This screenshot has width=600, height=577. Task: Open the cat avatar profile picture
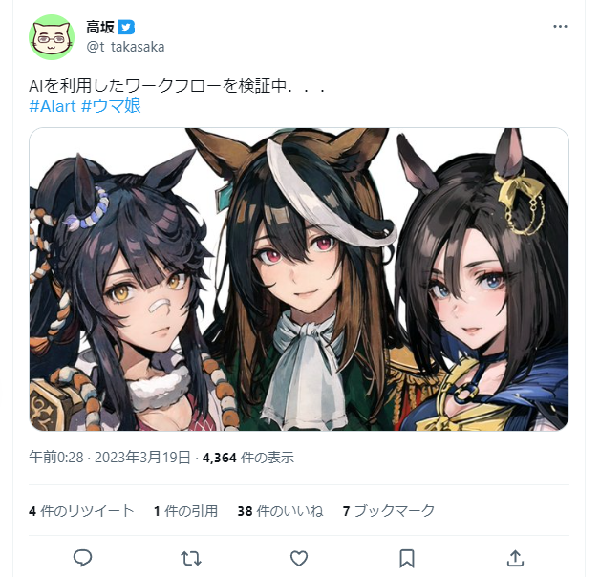52,37
